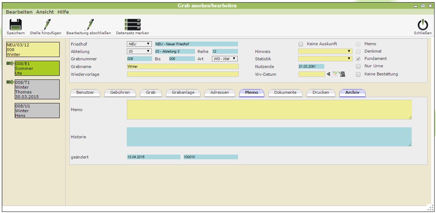Screen dimensions: 436x213
Task: Select grave entry 008/T1 Winter Thomas
Action: tap(37, 90)
